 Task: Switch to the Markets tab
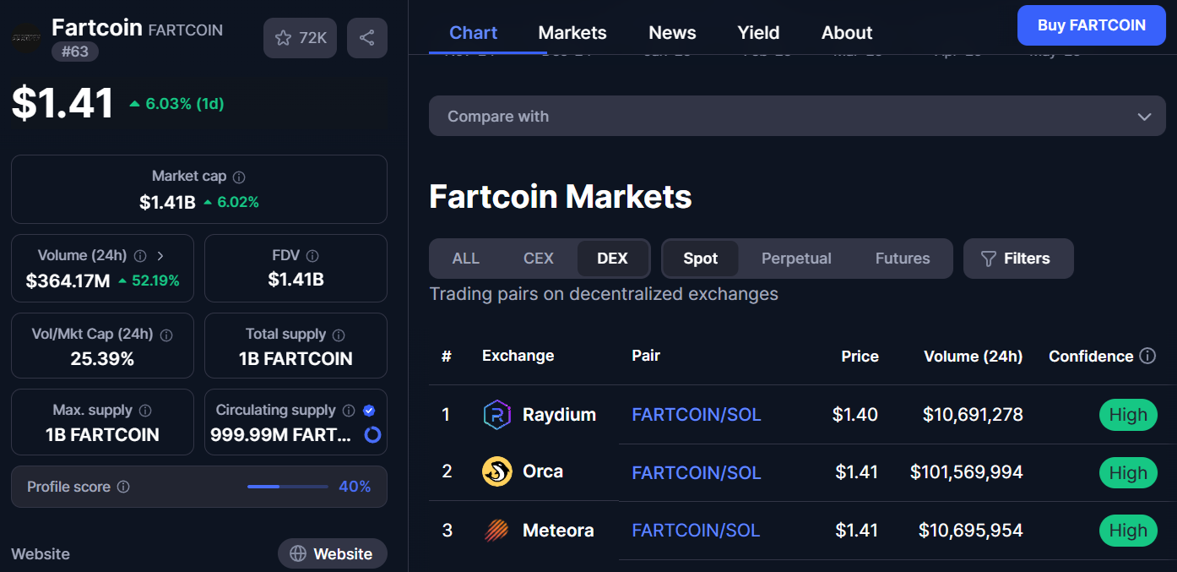pyautogui.click(x=572, y=33)
